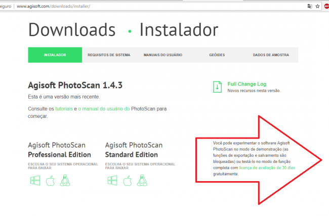This screenshot has width=329, height=216.
Task: Click the Full Change Log download icon
Action: (217, 87)
